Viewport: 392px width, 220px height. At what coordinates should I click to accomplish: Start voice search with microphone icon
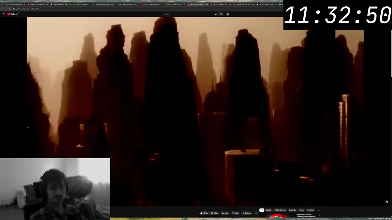228,14
